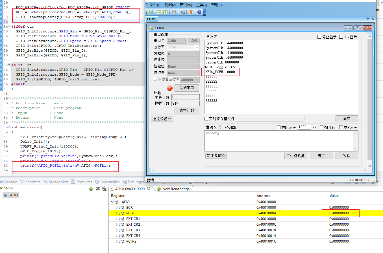Click the COM8 window title icon

[x=151, y=28]
